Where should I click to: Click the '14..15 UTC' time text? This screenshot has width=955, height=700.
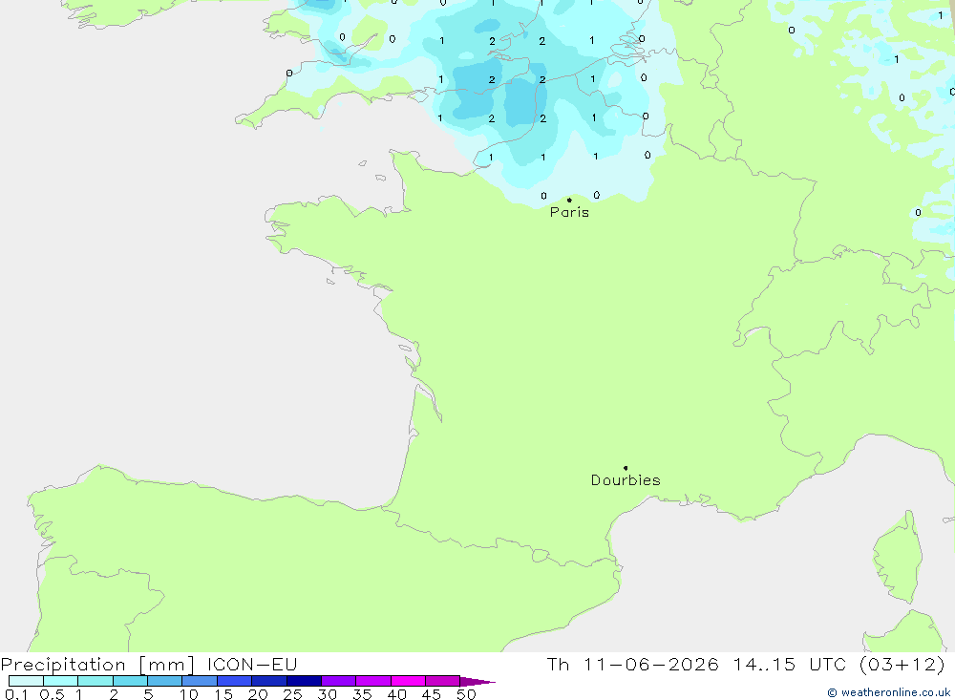(x=790, y=664)
